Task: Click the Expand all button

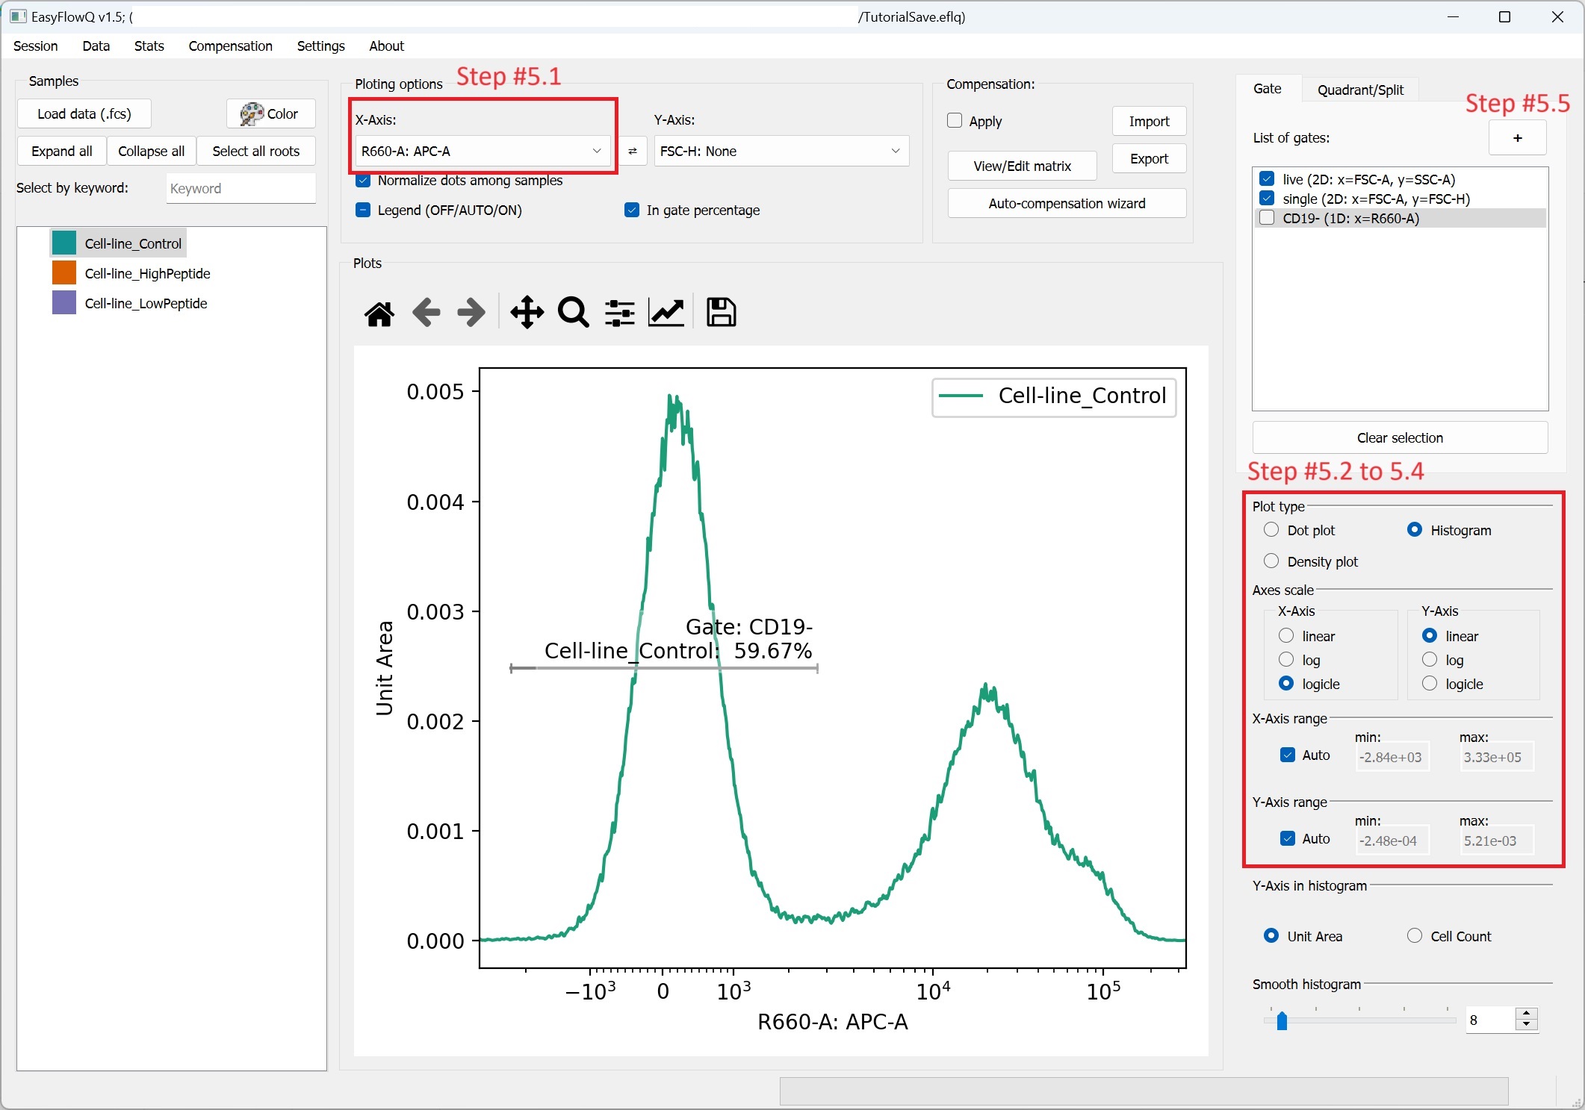Action: point(62,152)
